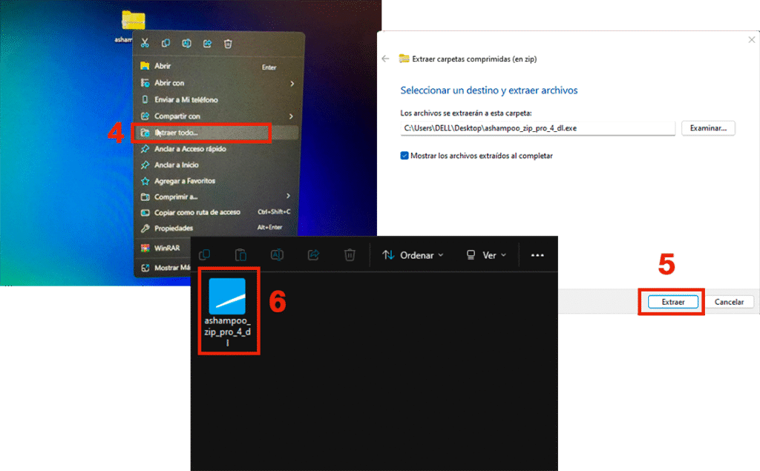Screen dimensions: 760x471
Task: Click the extraction destination path field
Action: [537, 128]
